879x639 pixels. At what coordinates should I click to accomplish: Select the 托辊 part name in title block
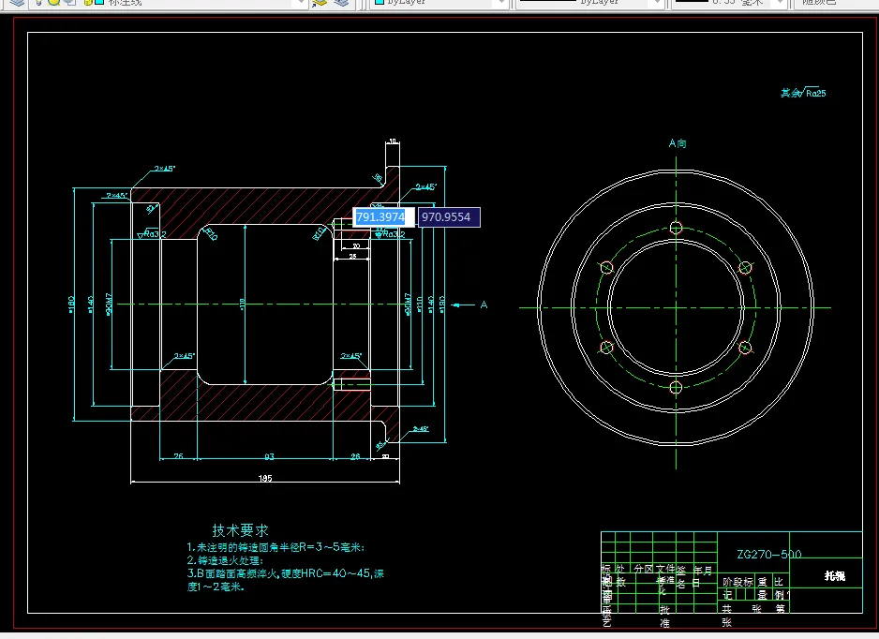[835, 575]
